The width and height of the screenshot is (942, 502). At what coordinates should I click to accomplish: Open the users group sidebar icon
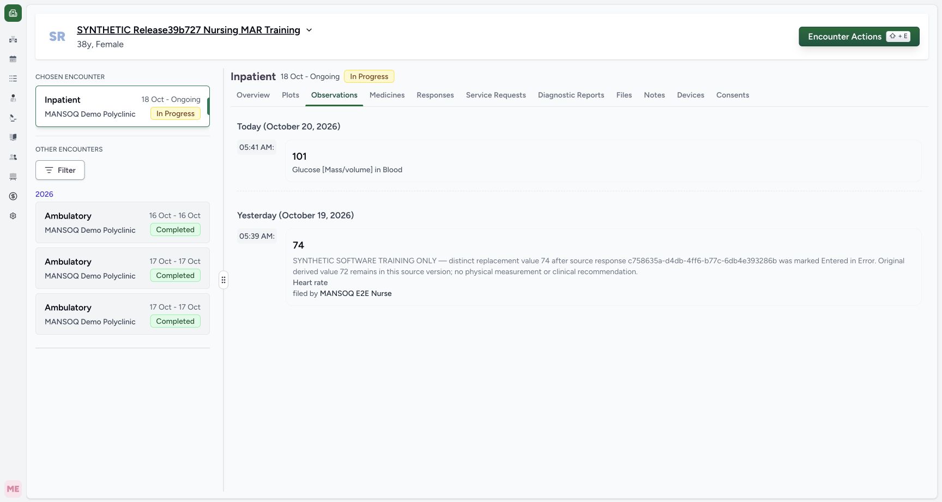(x=13, y=157)
